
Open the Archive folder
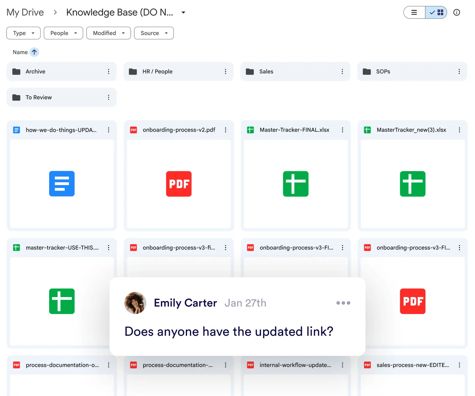coord(62,71)
